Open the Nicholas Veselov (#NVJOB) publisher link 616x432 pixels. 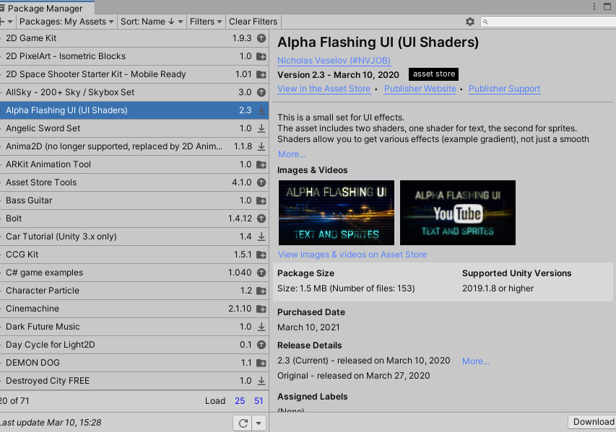click(x=334, y=61)
